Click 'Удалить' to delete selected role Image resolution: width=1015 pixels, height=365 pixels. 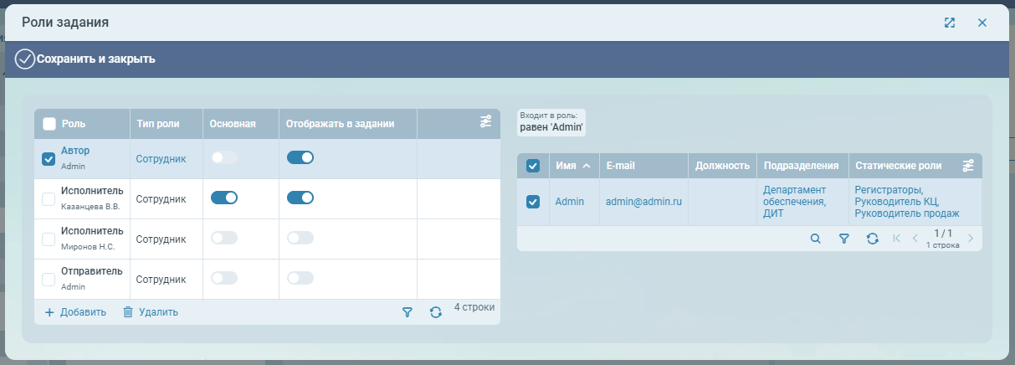pos(151,312)
